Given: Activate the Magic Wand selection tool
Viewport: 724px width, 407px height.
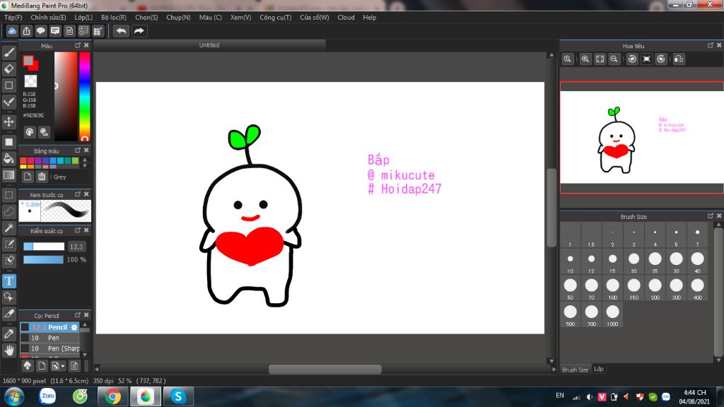Looking at the screenshot, I should pos(9,228).
